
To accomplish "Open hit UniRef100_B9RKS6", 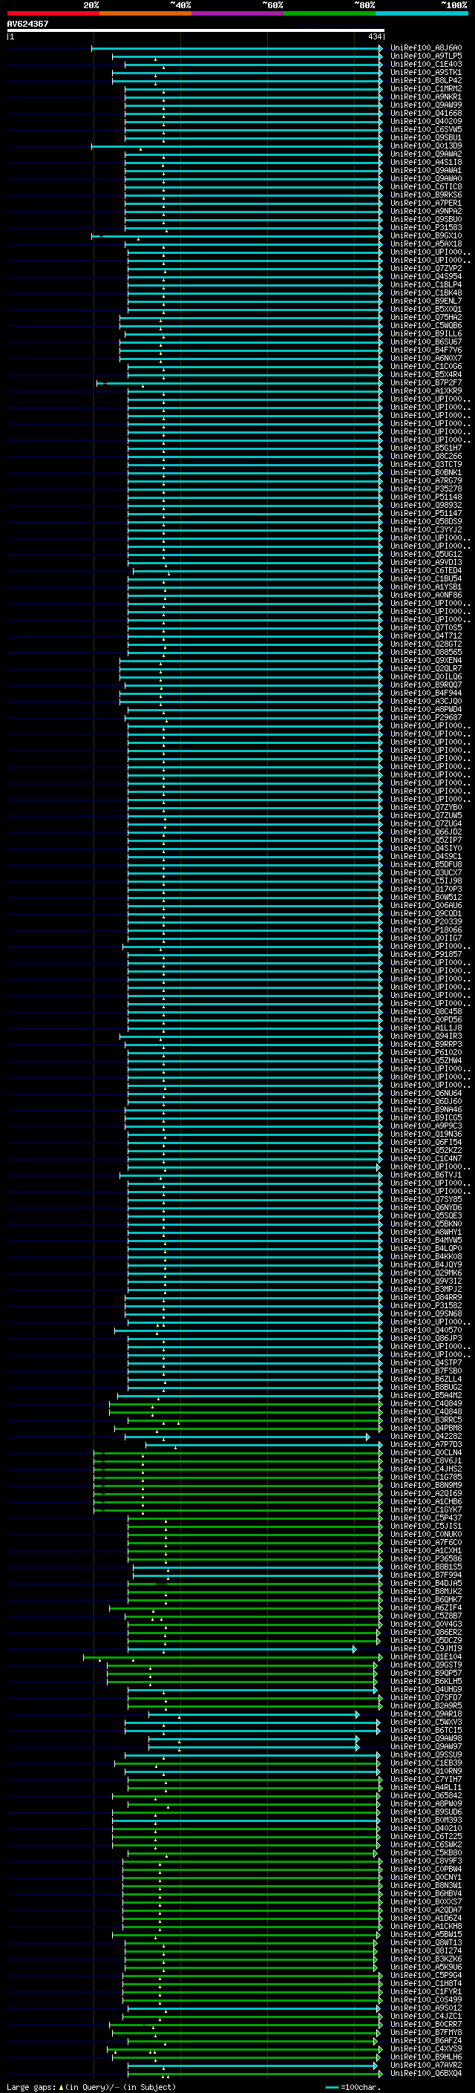I will (x=425, y=195).
